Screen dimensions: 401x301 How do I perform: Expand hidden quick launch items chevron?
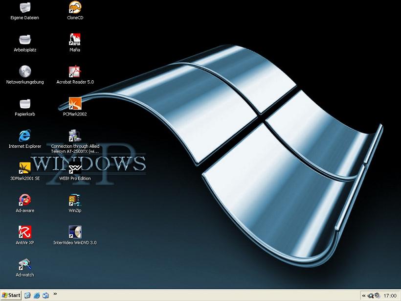(x=55, y=294)
